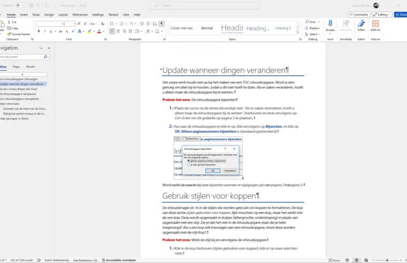Toggle Bold formatting
Screen dimensions: 407x263
(39, 31)
